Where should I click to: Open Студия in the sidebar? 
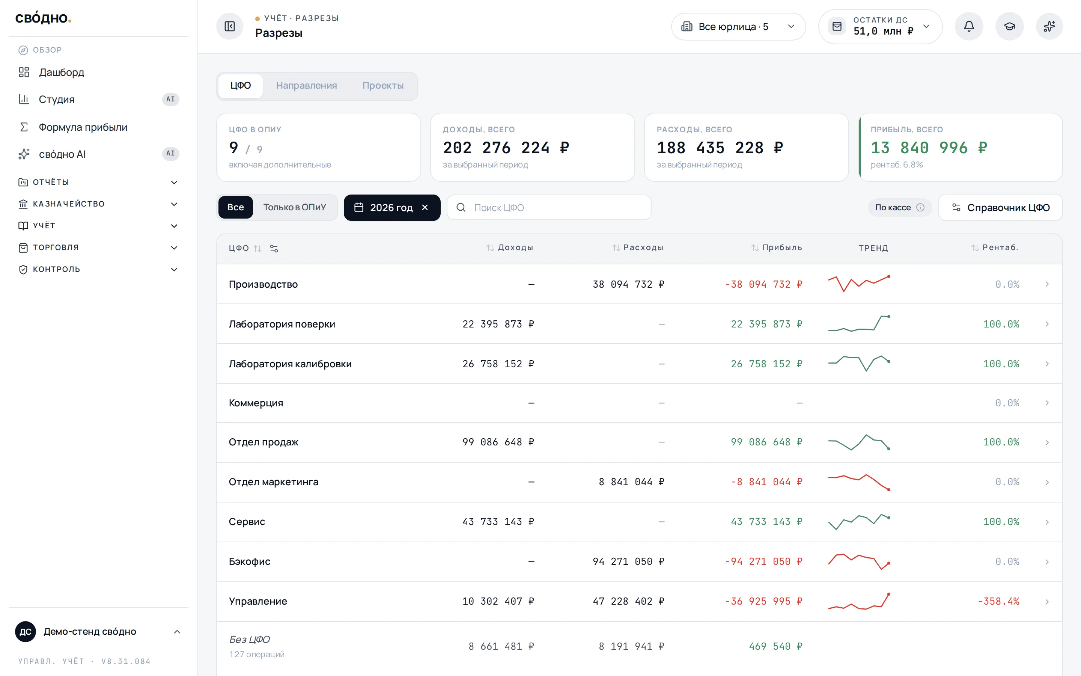click(98, 99)
